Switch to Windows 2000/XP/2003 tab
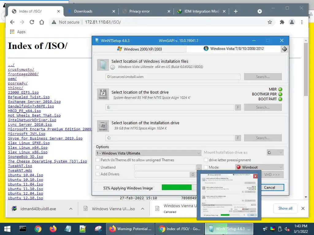This screenshot has width=314, height=235. click(x=140, y=49)
